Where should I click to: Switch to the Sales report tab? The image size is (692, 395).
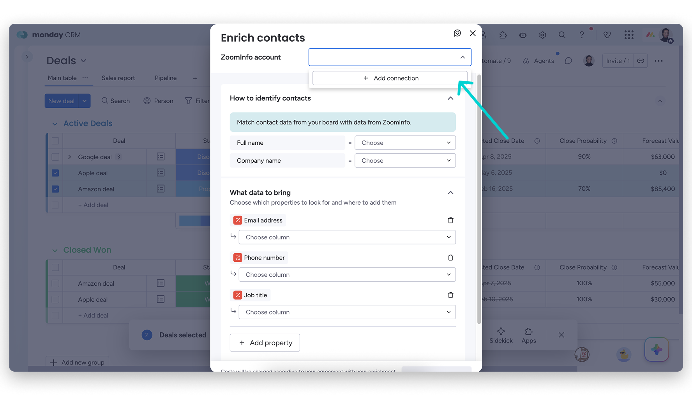coord(118,78)
